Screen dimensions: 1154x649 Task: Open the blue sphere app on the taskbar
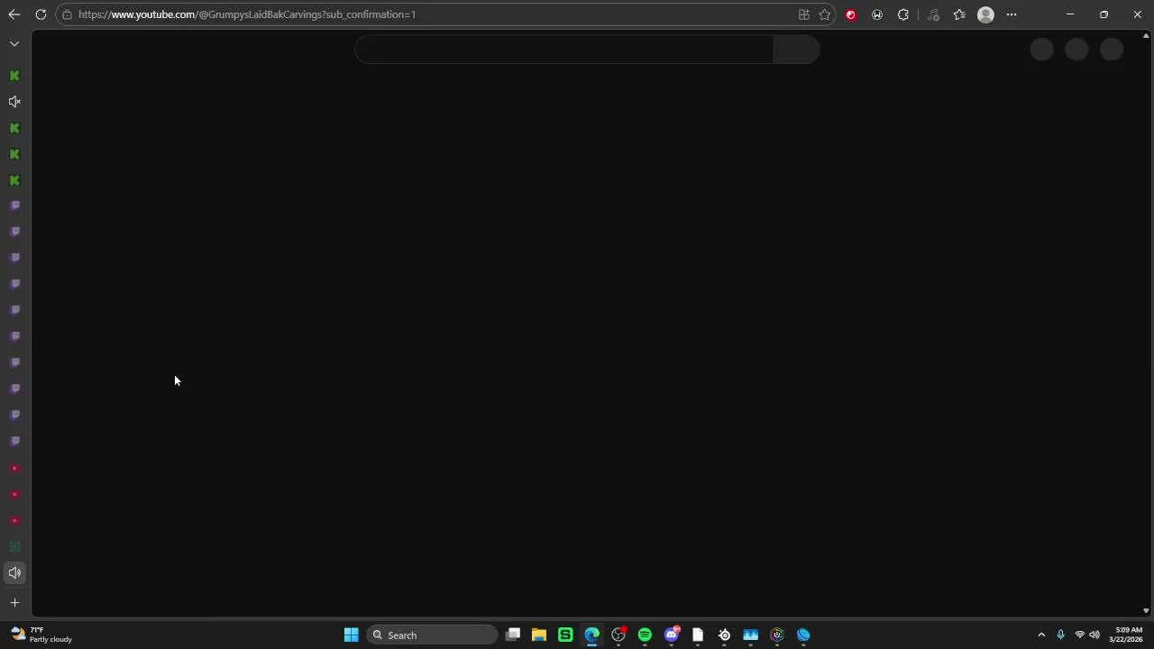[x=803, y=635]
